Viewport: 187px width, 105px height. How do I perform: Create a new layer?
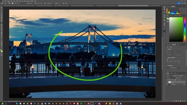click(182, 101)
